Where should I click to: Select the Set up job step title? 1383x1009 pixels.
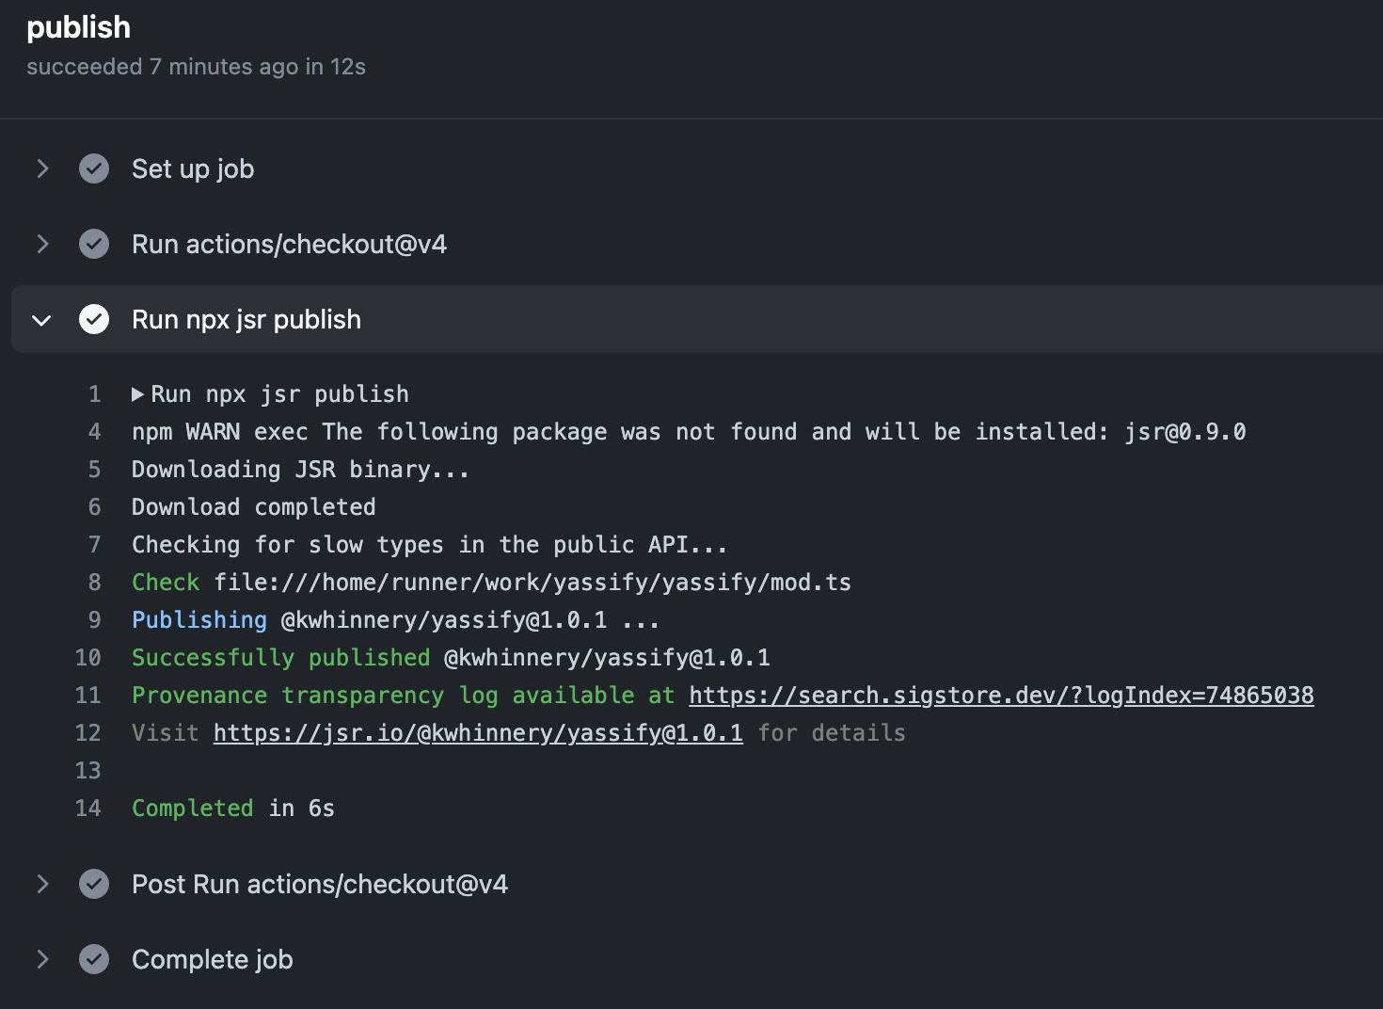(x=193, y=168)
